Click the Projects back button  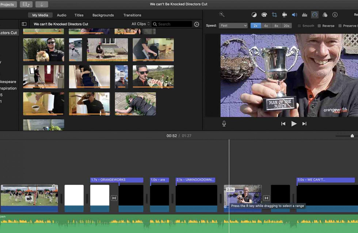pos(7,4)
